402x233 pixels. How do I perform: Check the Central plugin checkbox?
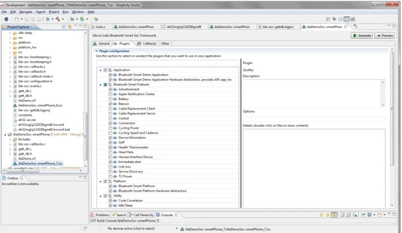click(x=110, y=118)
